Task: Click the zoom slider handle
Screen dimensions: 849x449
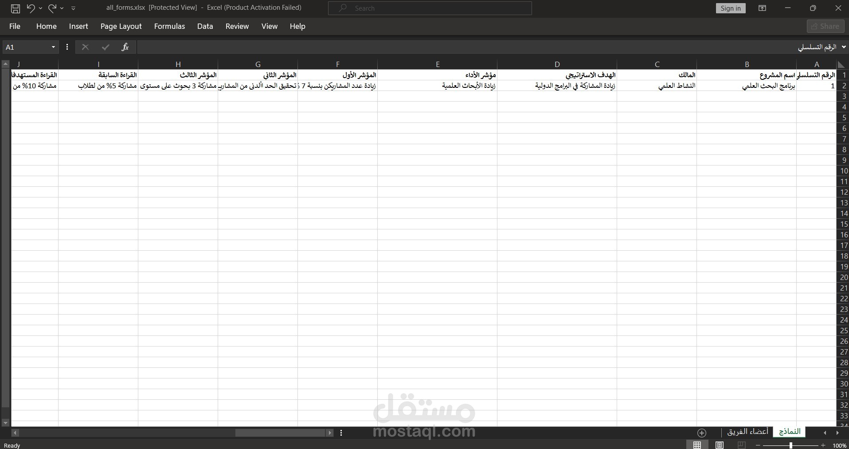Action: tap(790, 445)
